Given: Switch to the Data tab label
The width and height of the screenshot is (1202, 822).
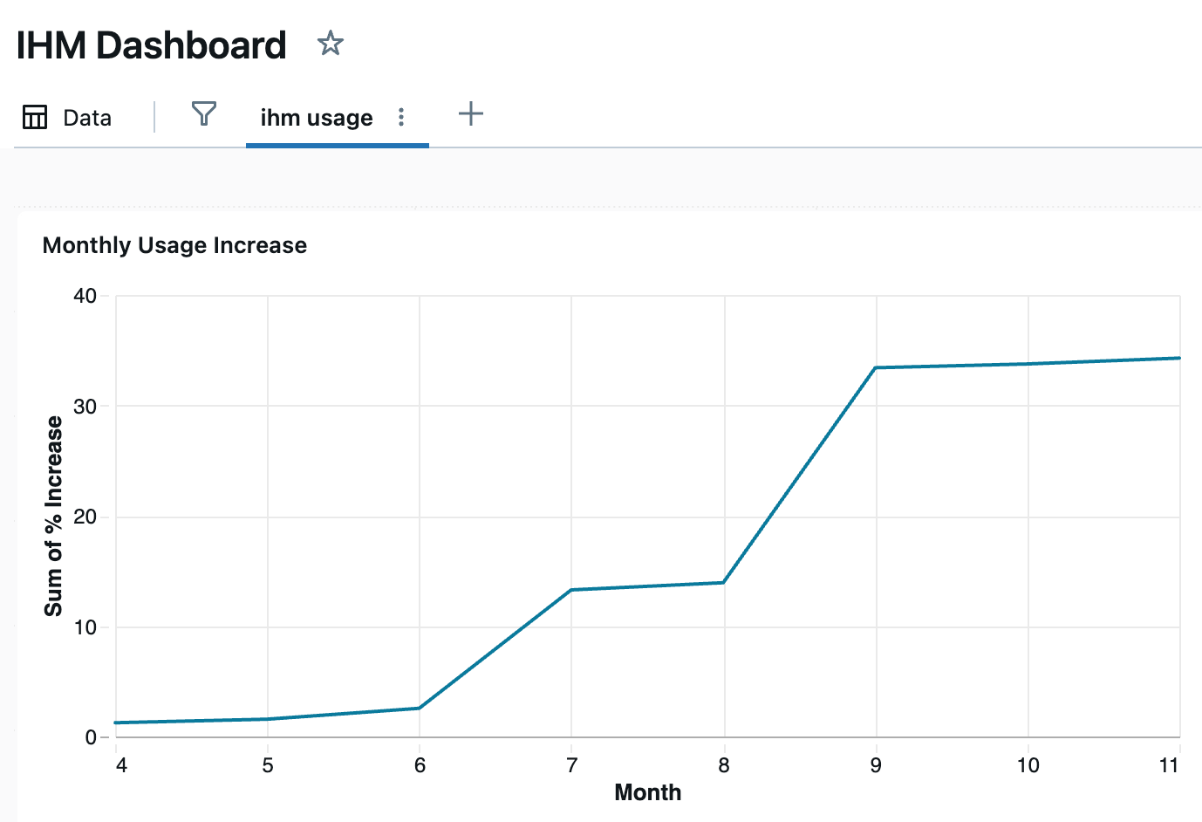Looking at the screenshot, I should coord(87,118).
